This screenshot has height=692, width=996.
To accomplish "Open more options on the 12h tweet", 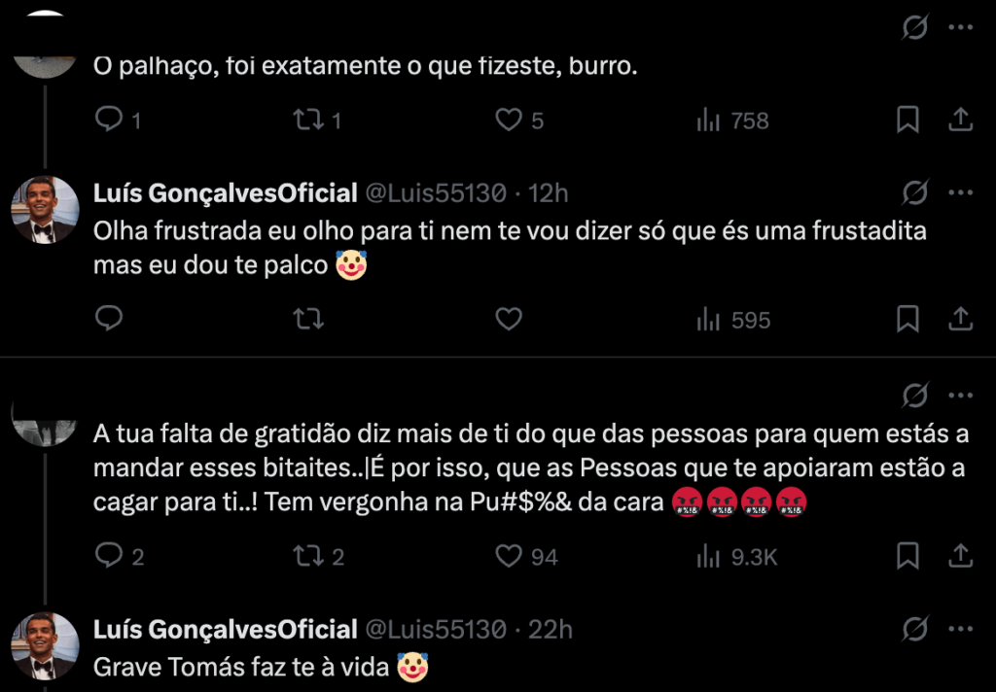I will pyautogui.click(x=960, y=192).
